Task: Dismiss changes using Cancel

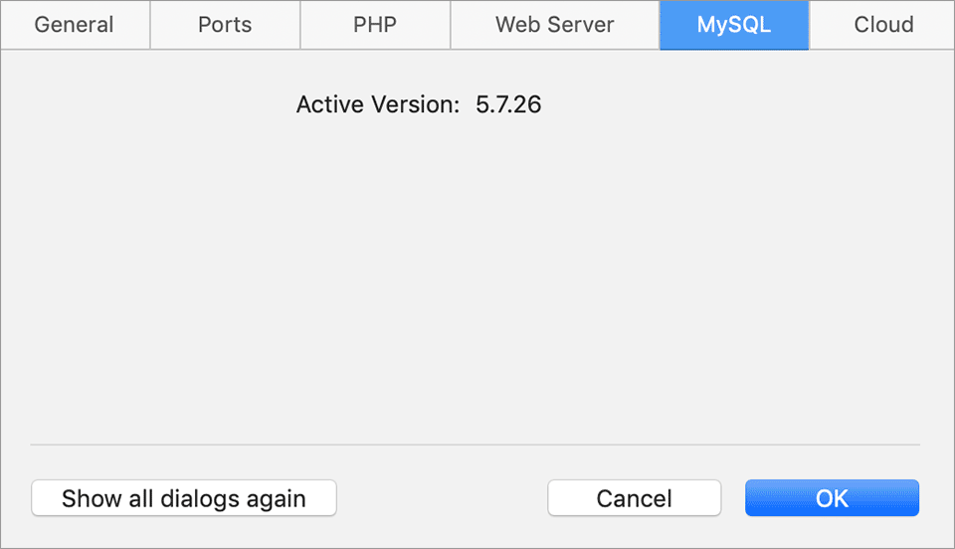Action: [x=634, y=498]
